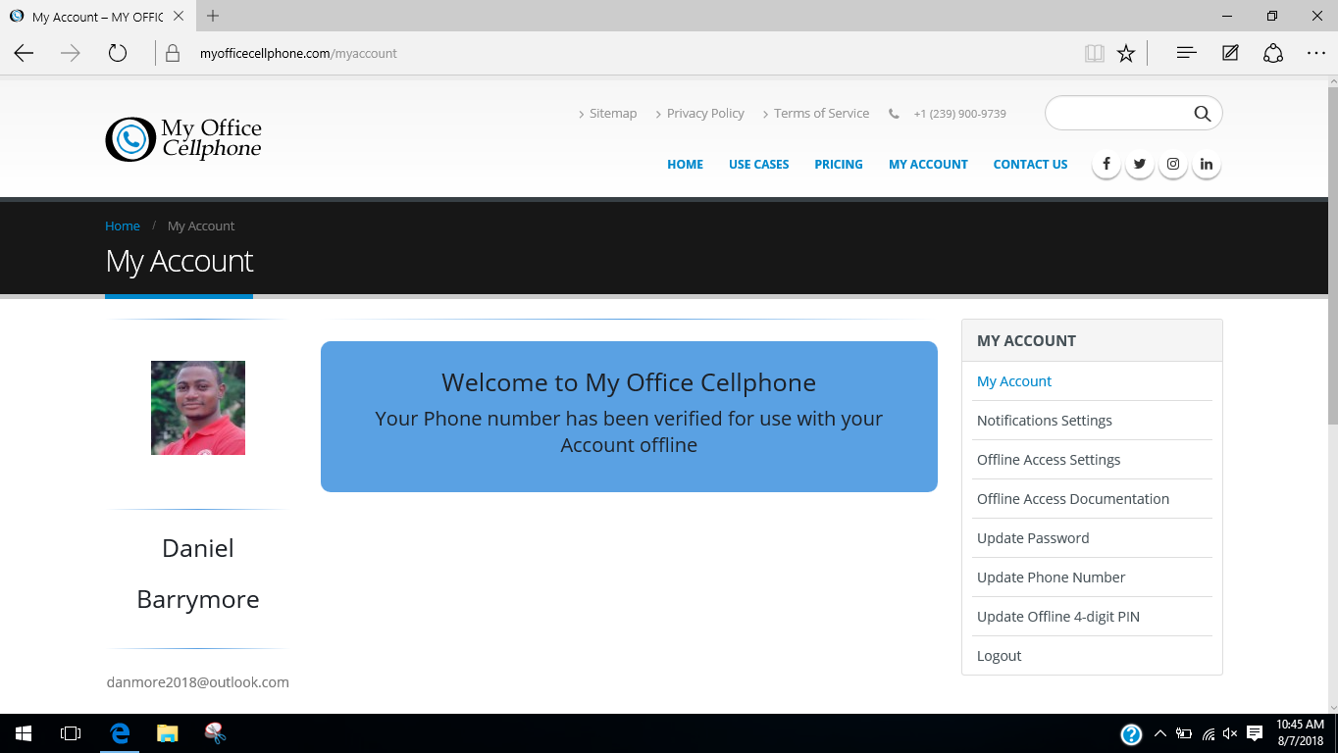Image resolution: width=1338 pixels, height=753 pixels.
Task: Click the My Office Cellphone logo
Action: coord(183,139)
